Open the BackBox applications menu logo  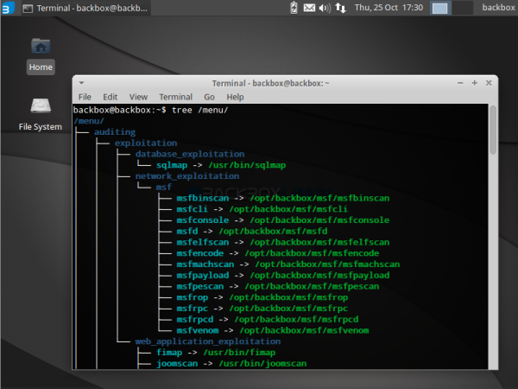[8, 8]
